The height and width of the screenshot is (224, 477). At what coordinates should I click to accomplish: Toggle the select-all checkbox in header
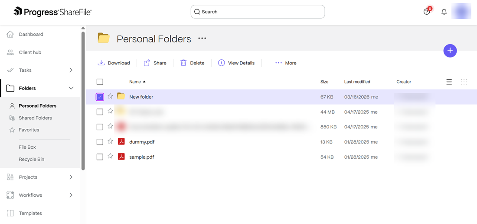100,82
